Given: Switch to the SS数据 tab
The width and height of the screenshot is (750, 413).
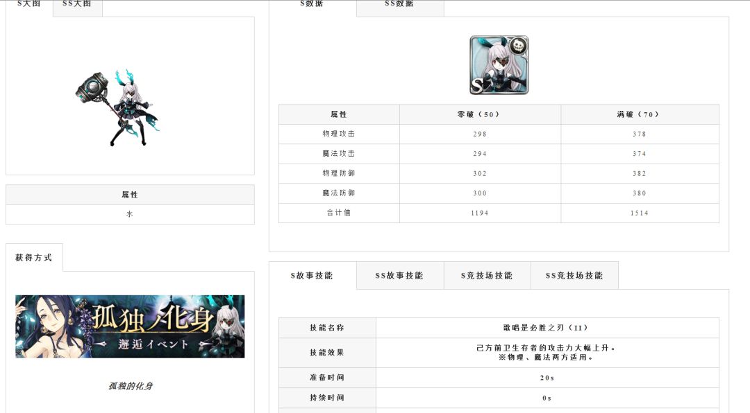Looking at the screenshot, I should pos(400,8).
